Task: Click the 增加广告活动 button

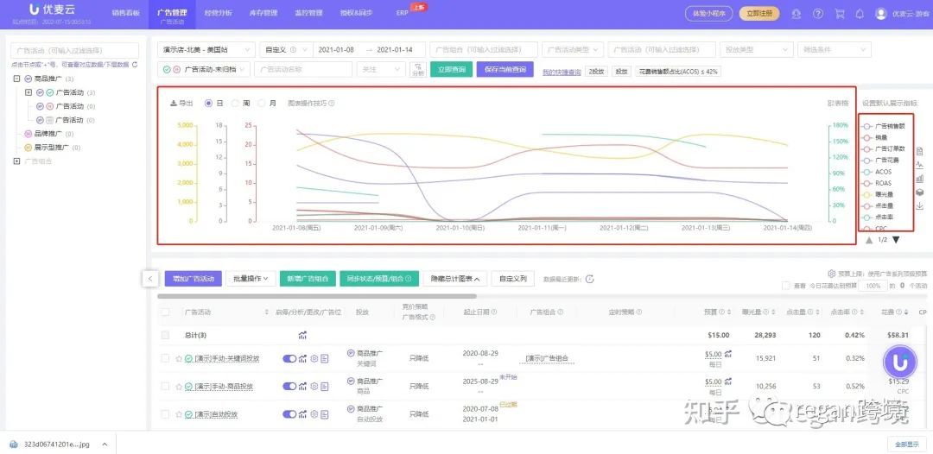Action: click(193, 279)
